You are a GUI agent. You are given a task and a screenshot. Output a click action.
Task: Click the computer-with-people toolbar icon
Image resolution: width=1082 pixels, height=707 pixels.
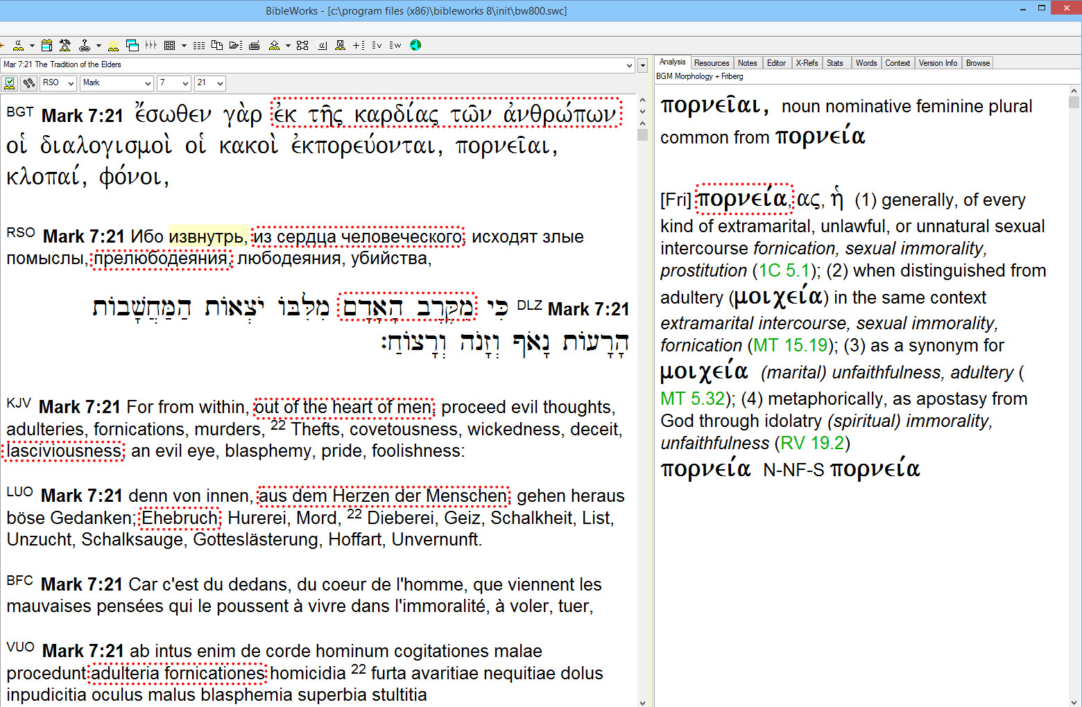[340, 46]
